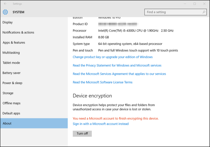The image size is (210, 147).
Task: Open Default apps settings
Action: point(11,113)
